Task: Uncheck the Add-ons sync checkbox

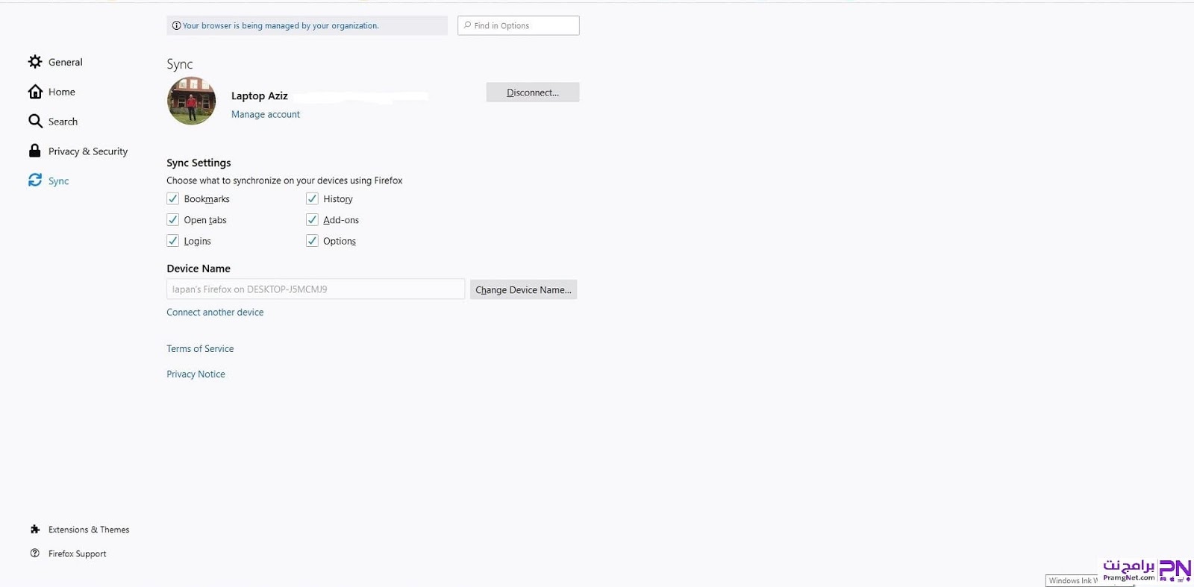Action: (312, 219)
